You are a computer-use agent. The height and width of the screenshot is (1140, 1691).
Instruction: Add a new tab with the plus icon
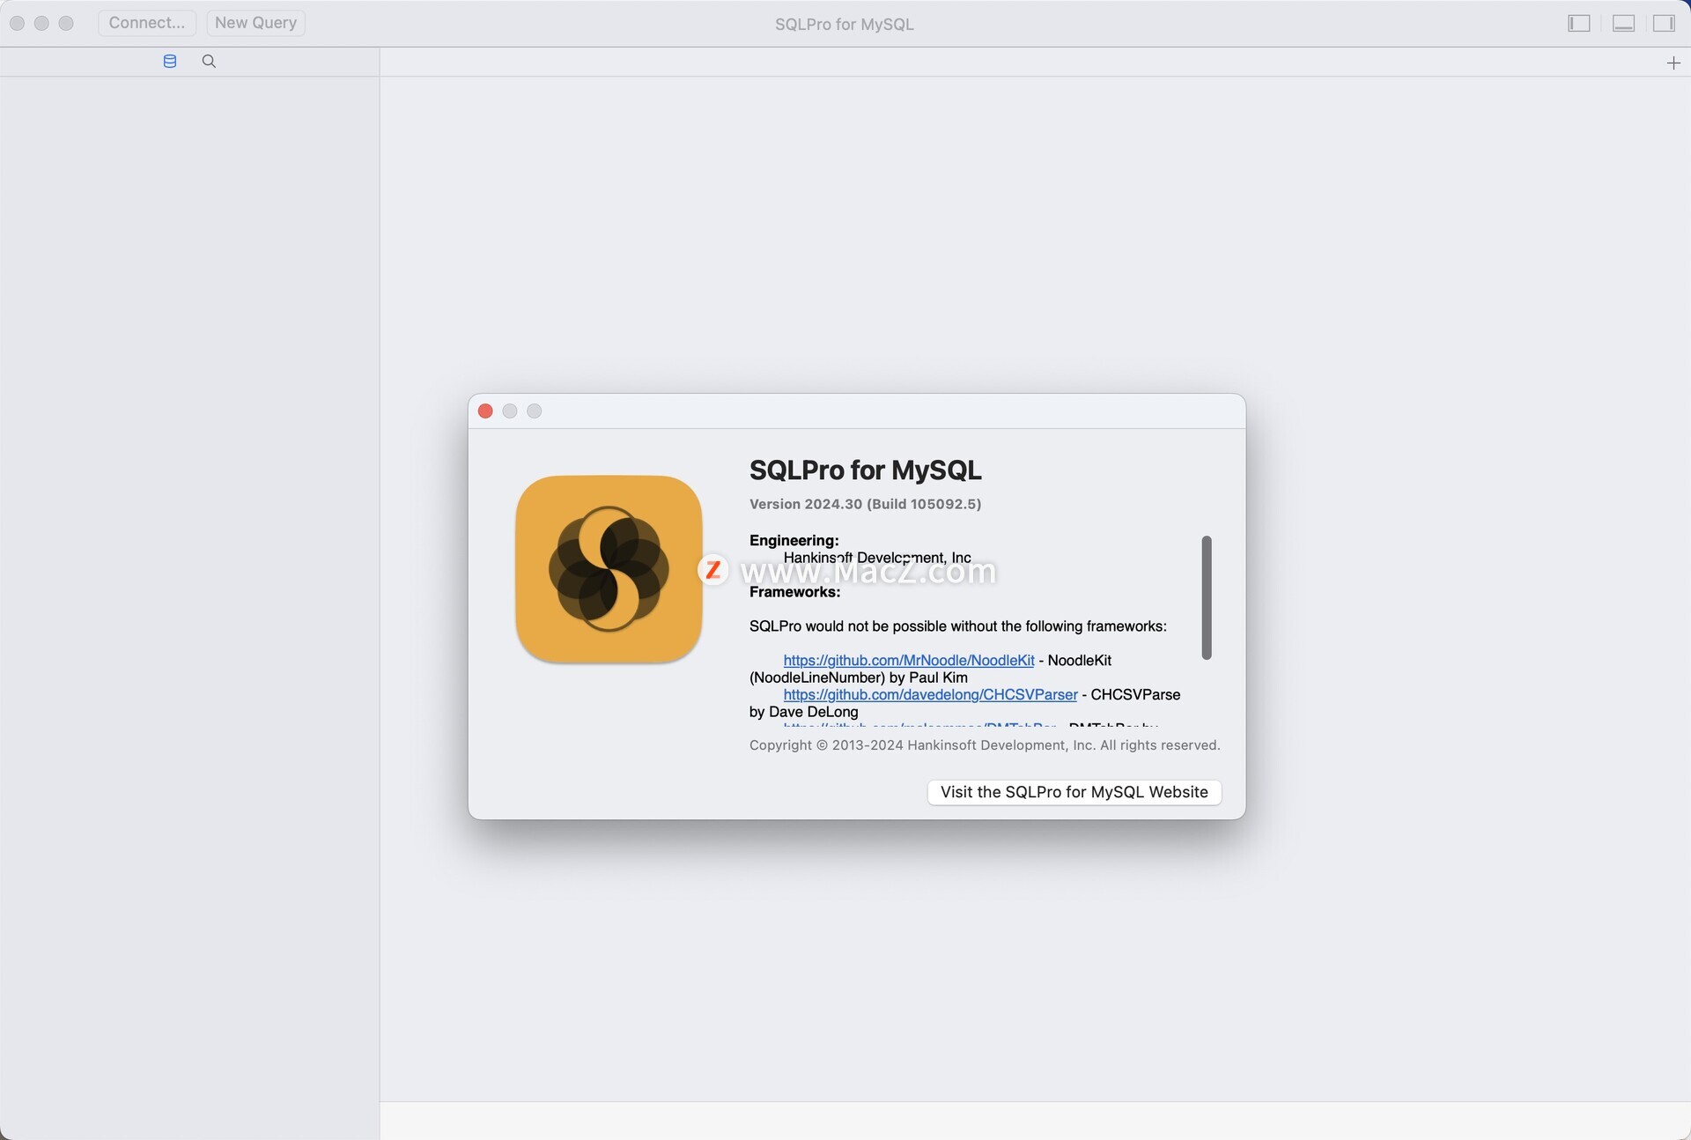click(x=1673, y=63)
